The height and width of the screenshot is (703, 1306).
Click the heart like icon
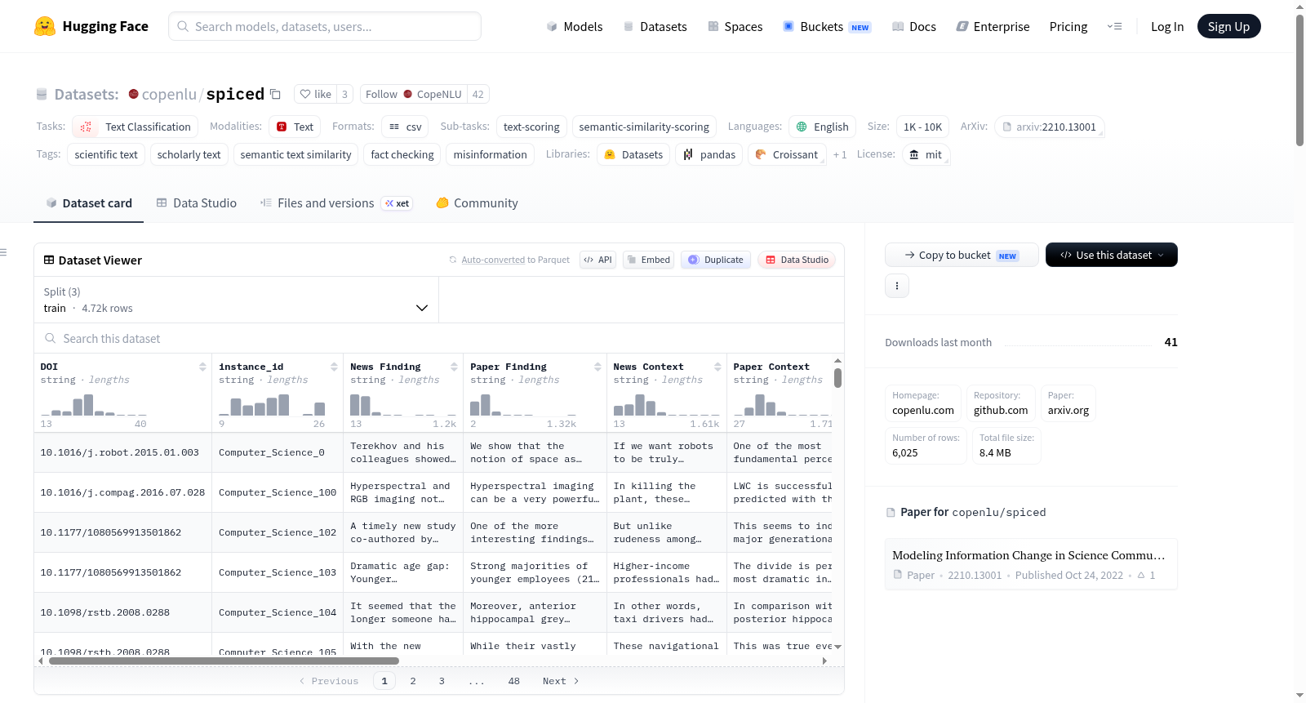pos(305,94)
